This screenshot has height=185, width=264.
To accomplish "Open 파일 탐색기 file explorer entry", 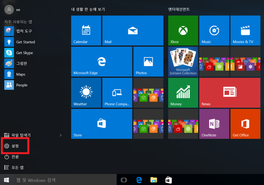I will pos(17,135).
